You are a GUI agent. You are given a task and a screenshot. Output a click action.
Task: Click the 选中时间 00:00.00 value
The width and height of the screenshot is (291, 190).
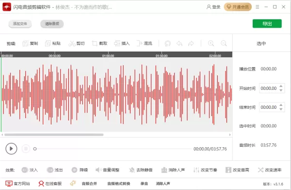coord(269,126)
